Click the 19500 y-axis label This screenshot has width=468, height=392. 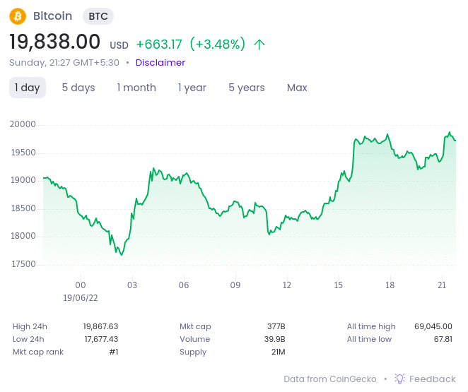click(23, 153)
